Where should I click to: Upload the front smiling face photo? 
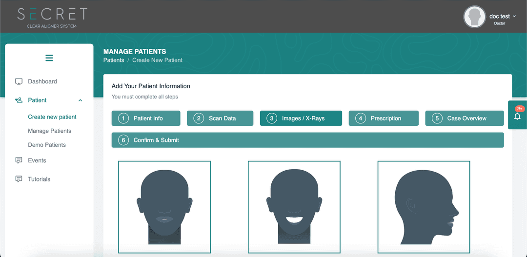pyautogui.click(x=294, y=207)
